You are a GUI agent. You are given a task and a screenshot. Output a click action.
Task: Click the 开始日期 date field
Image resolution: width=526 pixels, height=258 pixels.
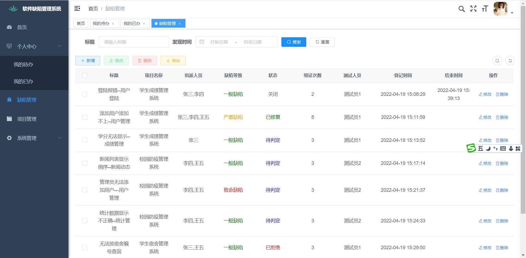pos(219,42)
